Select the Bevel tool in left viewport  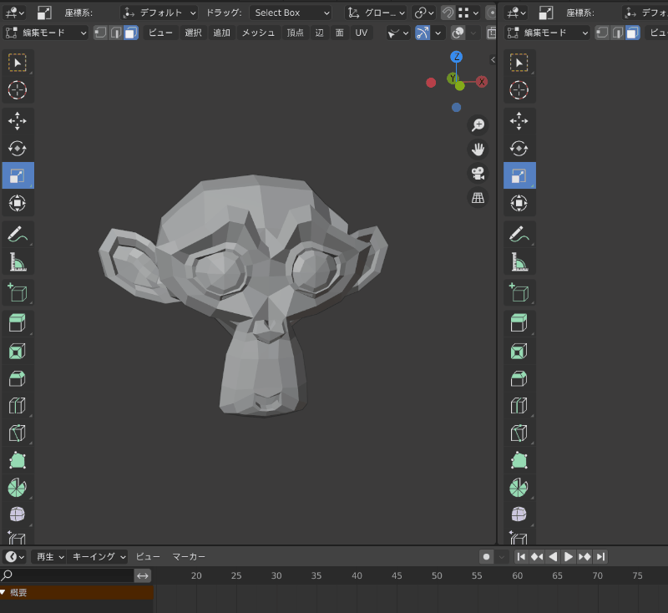coord(18,378)
